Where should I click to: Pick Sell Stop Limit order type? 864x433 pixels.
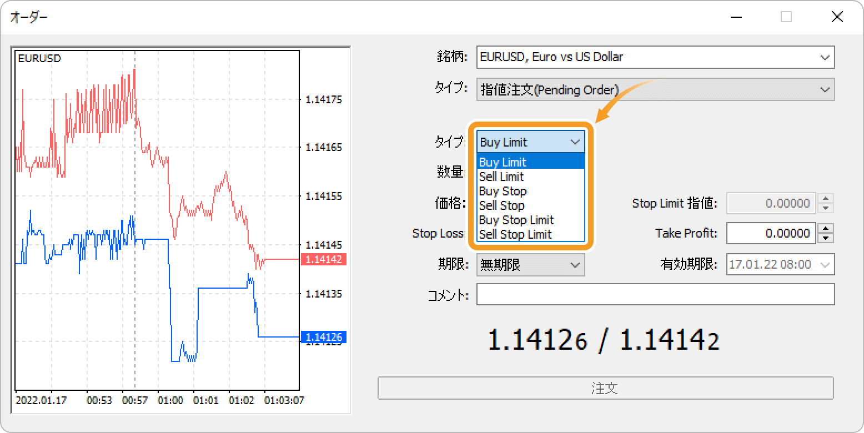tap(531, 234)
